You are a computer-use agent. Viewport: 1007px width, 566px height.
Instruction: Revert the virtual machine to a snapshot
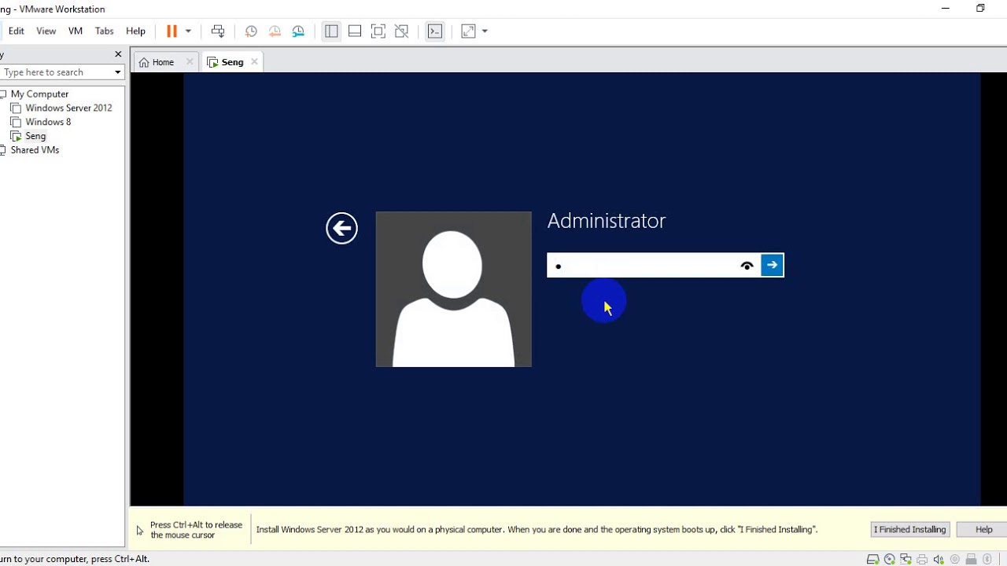(275, 31)
